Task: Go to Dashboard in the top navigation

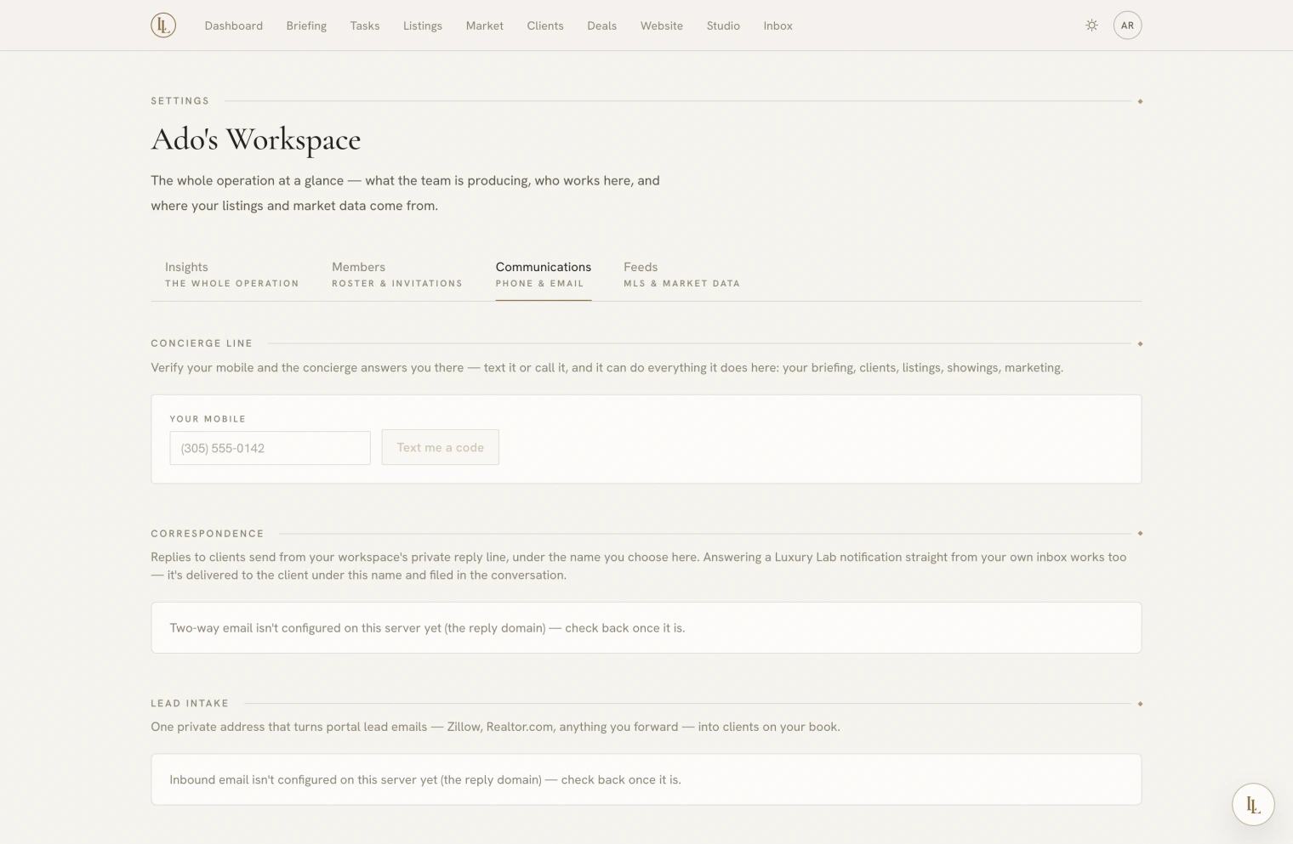Action: 233,25
